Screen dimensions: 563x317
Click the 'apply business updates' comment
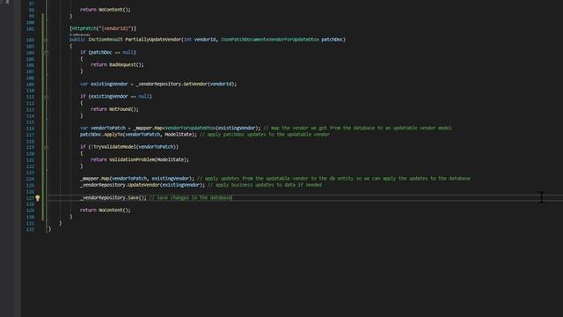tap(265, 185)
